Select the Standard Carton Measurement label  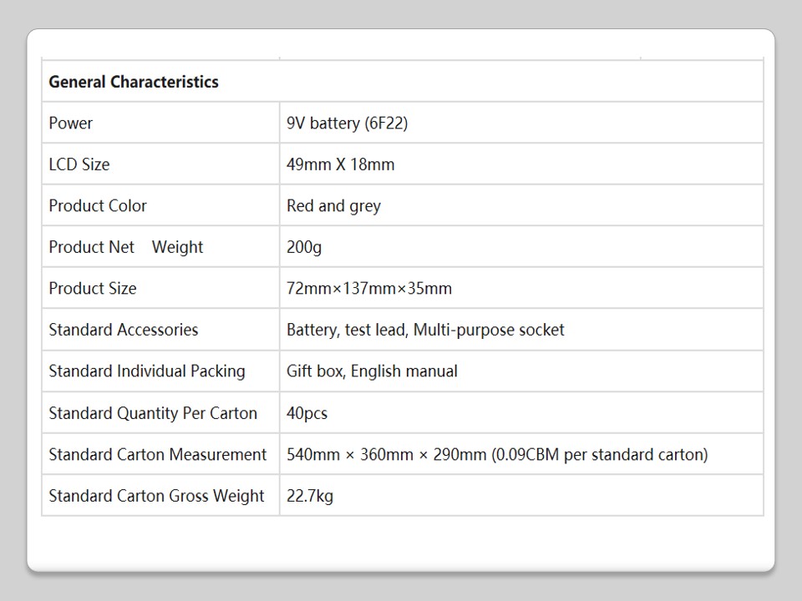coord(158,455)
